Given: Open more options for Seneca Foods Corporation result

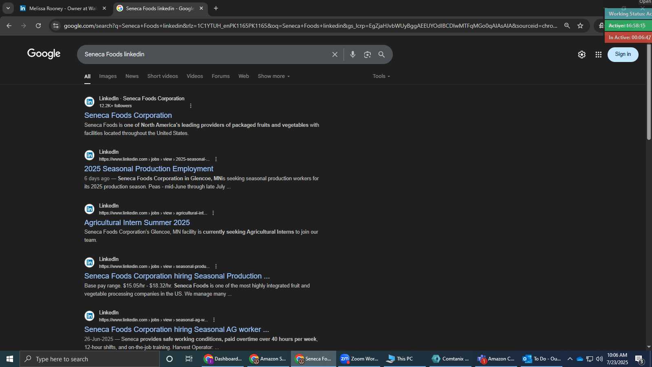Looking at the screenshot, I should click(191, 106).
